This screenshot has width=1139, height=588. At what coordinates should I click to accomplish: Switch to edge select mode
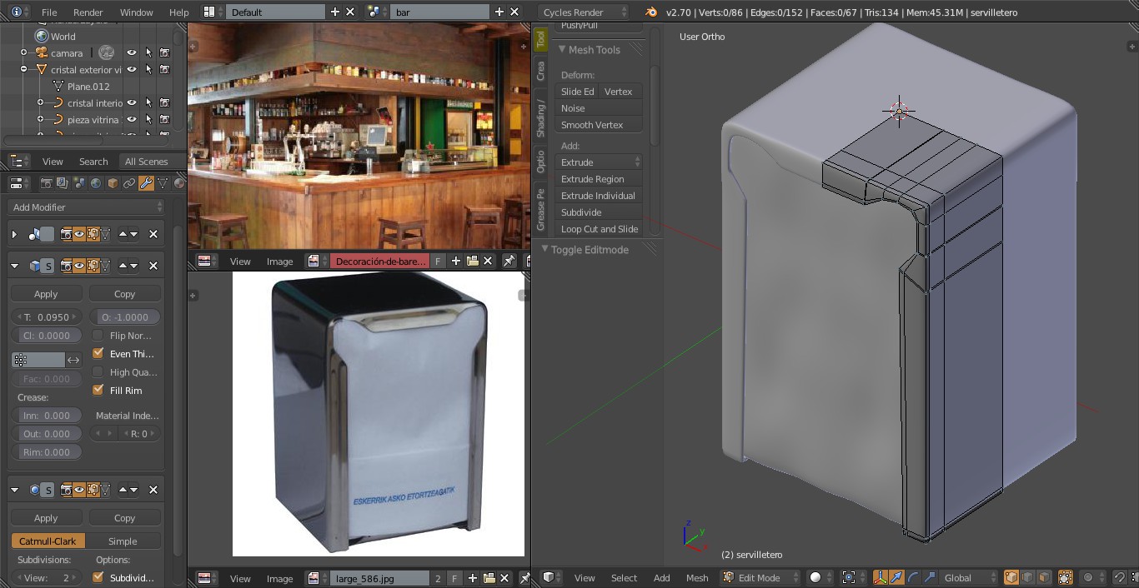pyautogui.click(x=1027, y=577)
